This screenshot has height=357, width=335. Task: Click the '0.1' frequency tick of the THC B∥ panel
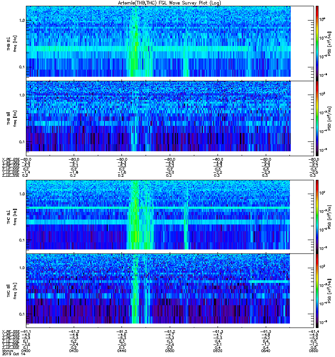22,314
